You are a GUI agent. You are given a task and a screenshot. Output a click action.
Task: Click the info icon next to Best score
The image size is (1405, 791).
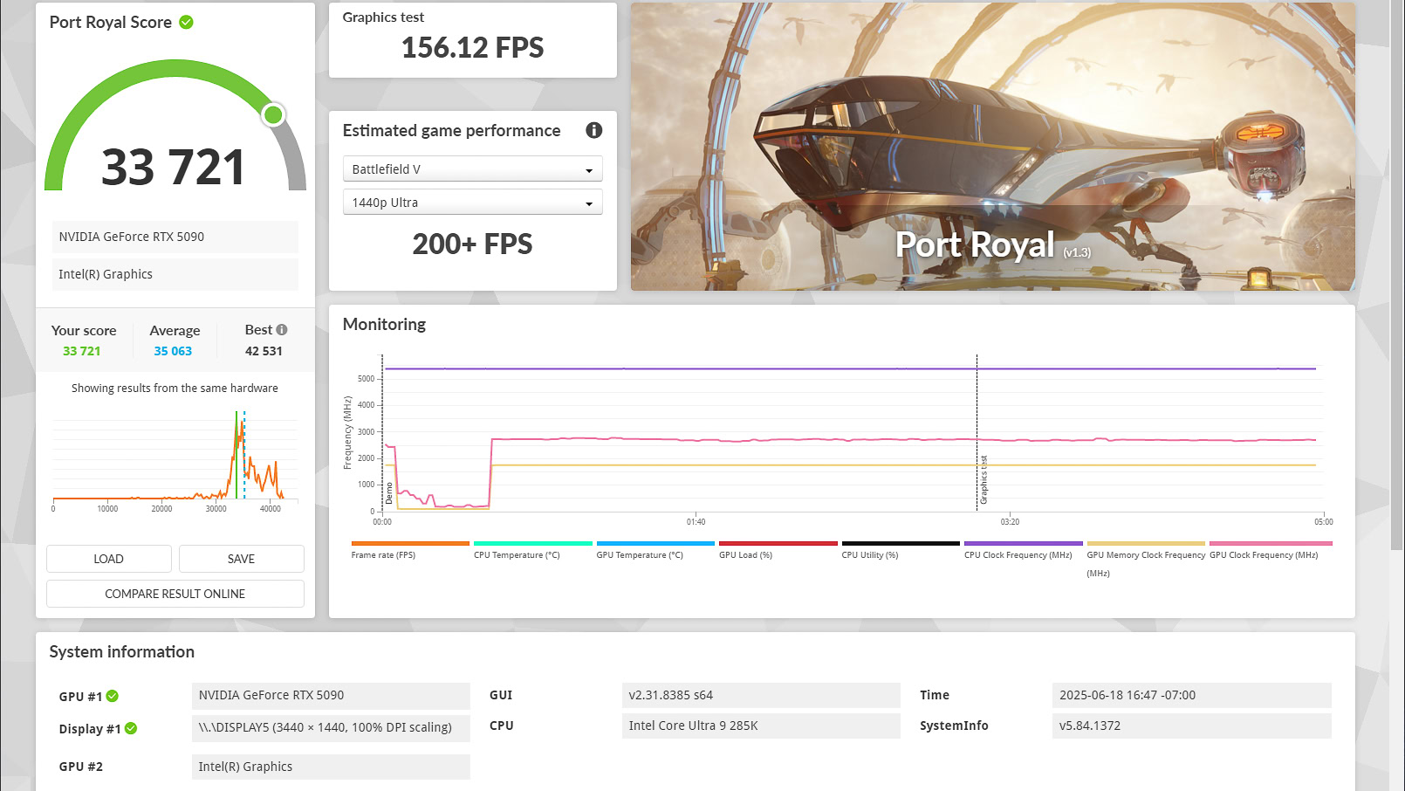(x=282, y=330)
